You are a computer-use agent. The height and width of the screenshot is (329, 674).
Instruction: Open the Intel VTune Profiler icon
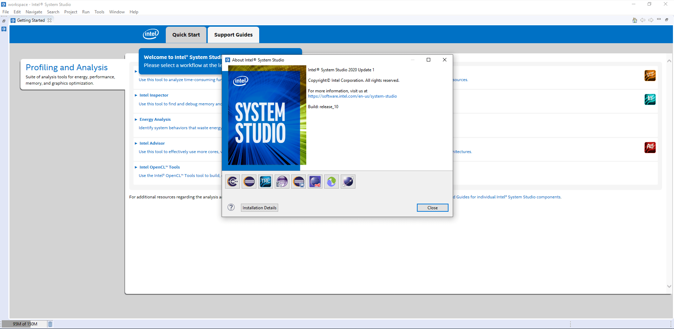(650, 75)
